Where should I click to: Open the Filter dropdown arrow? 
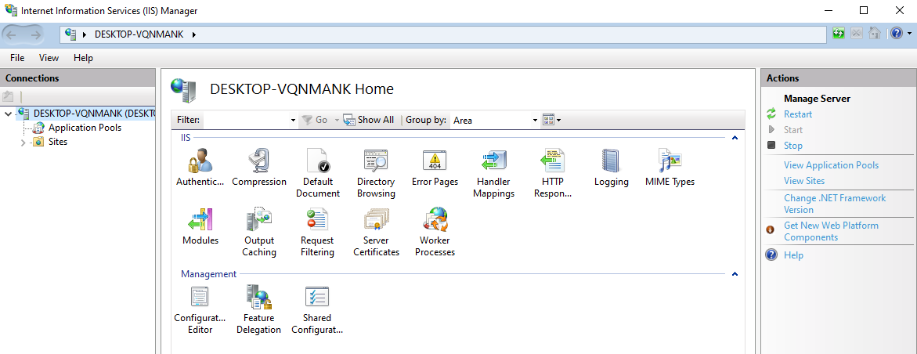point(293,121)
